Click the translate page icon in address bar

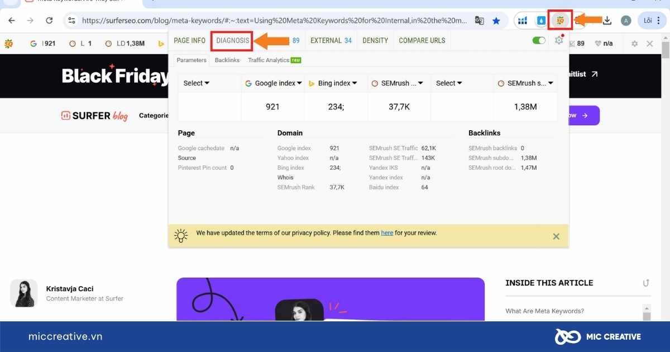pyautogui.click(x=479, y=21)
